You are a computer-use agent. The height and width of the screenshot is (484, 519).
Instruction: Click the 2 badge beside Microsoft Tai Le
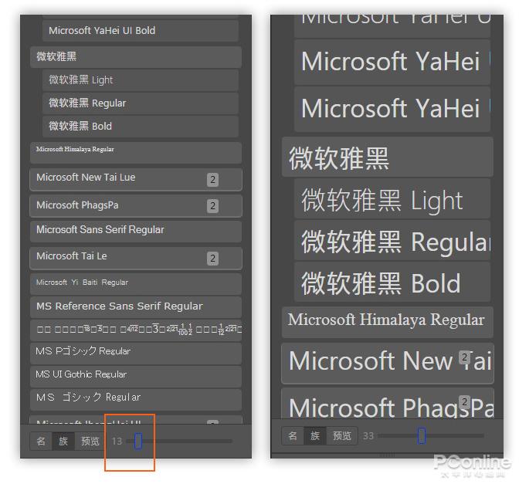(x=212, y=259)
